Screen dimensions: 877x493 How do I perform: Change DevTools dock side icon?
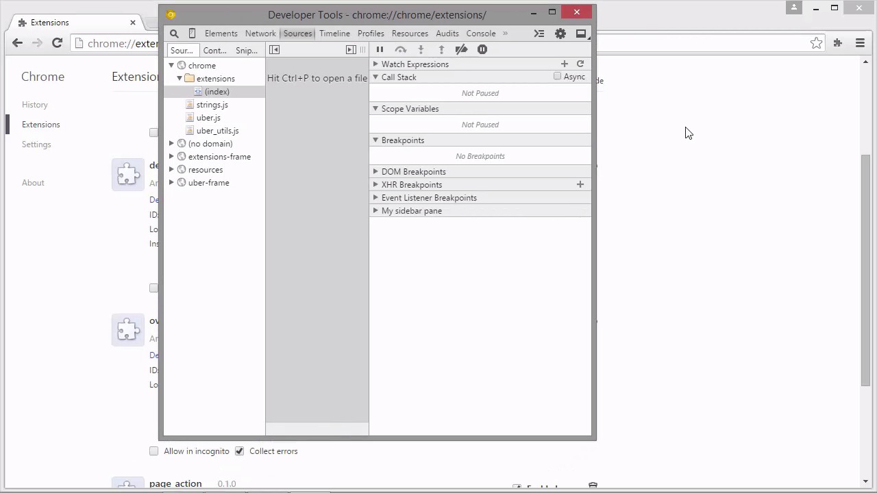point(581,34)
